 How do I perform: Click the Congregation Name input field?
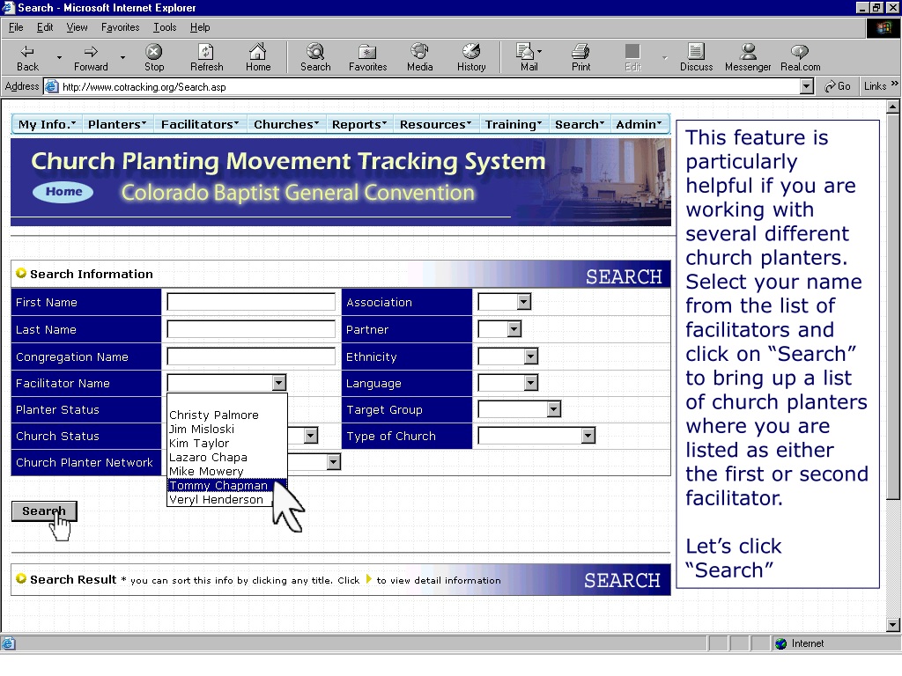coord(251,356)
